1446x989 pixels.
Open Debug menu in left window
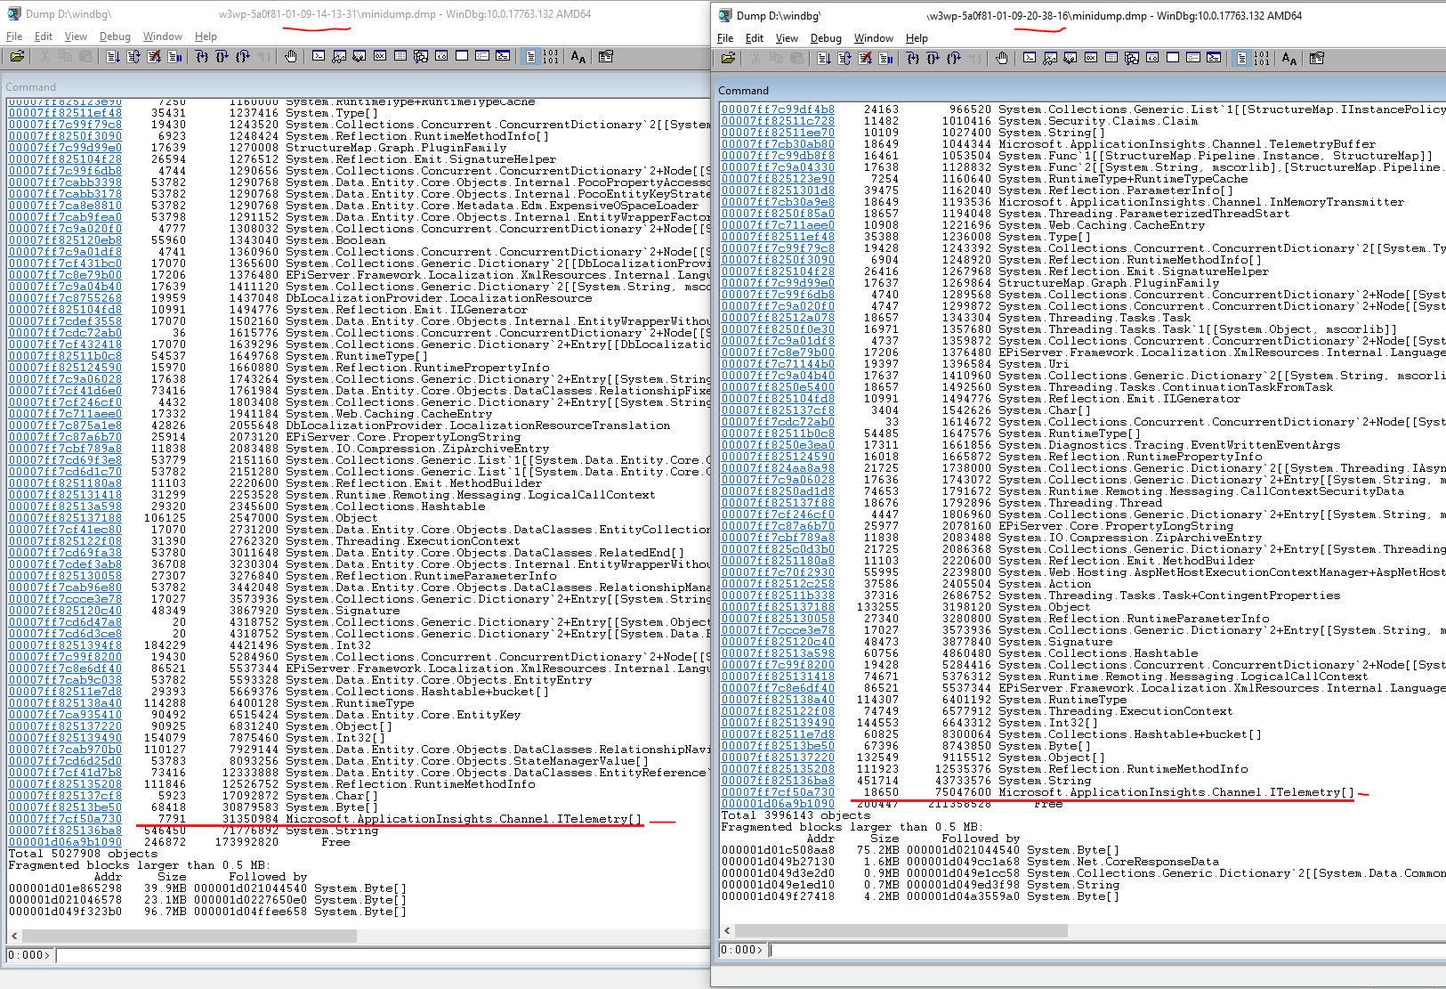[x=115, y=36]
